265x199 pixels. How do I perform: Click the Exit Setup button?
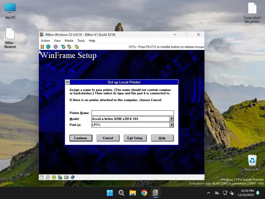click(x=135, y=138)
